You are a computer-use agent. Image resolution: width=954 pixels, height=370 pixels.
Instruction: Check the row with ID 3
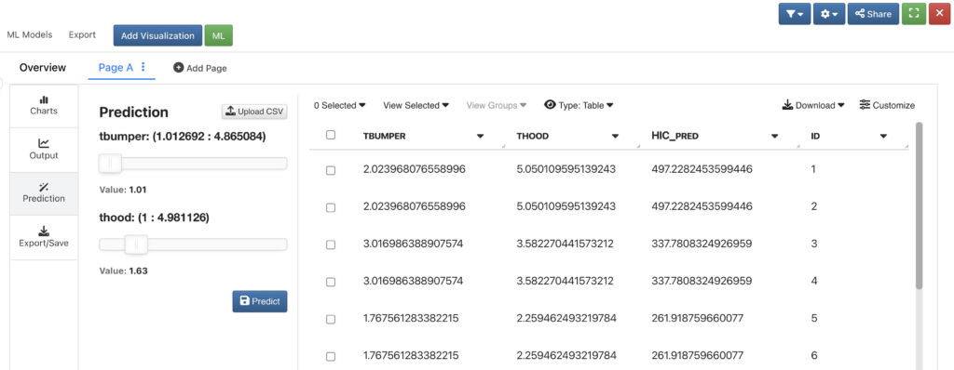(x=331, y=244)
